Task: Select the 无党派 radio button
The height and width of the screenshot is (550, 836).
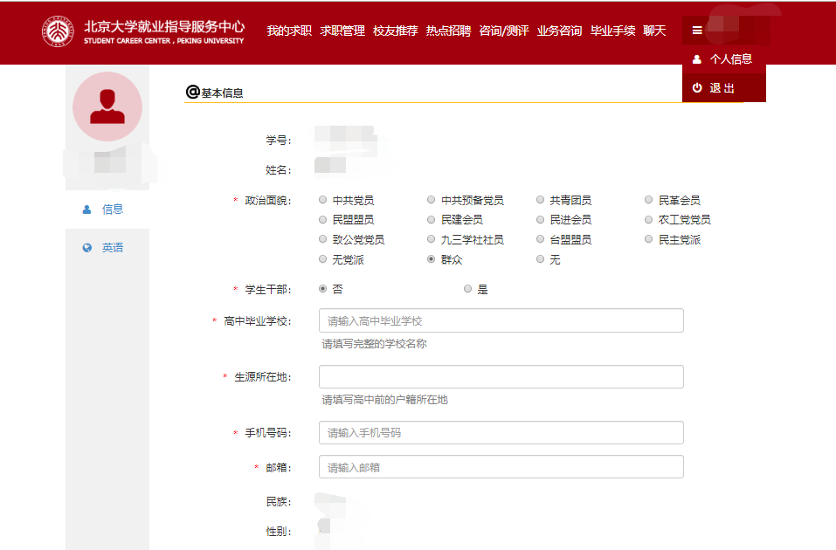Action: 323,259
